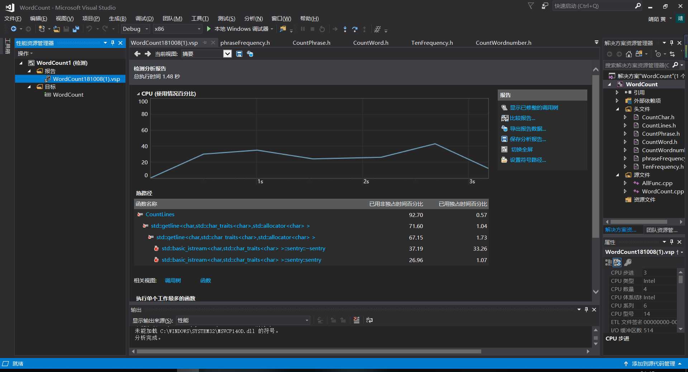Viewport: 688px width, 372px height.
Task: Toggle auto-hide pin on Output panel
Action: tap(586, 309)
